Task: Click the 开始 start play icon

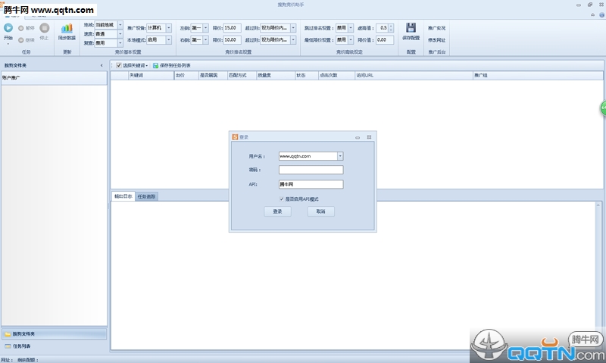Action: tap(8, 28)
